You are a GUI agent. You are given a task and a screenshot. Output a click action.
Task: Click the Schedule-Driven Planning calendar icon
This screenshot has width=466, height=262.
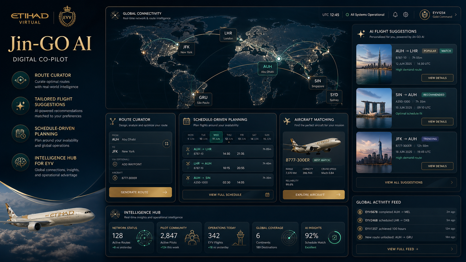click(186, 121)
